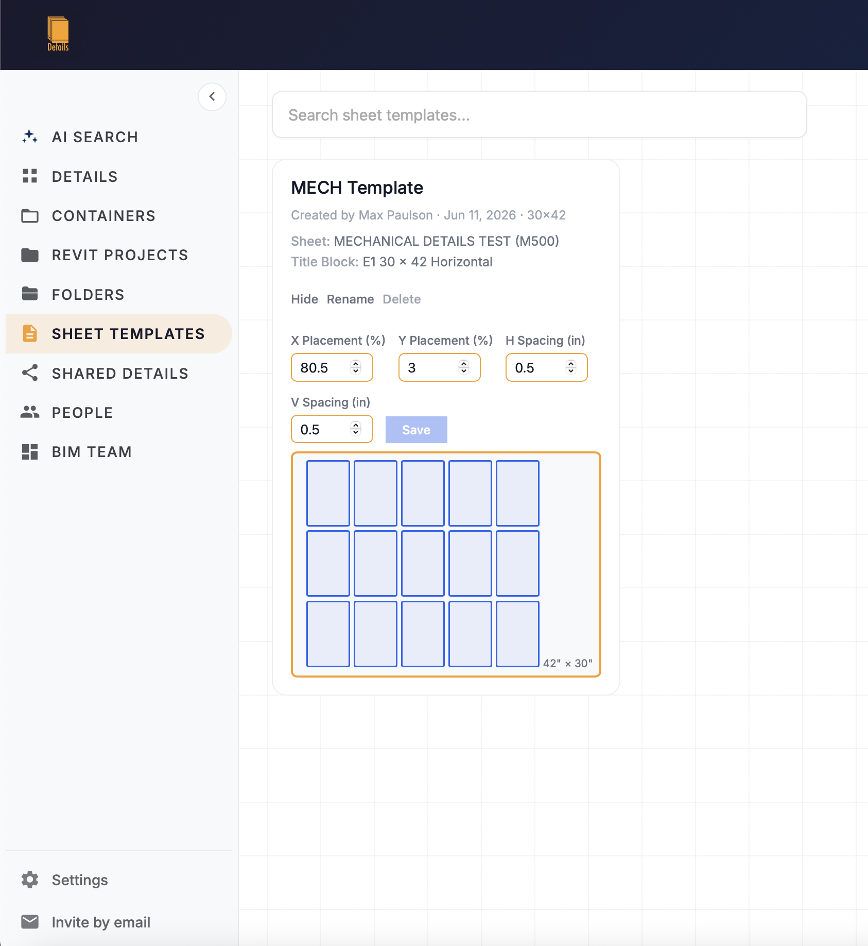Click the E1 30 × 42 Horizontal title block text

tap(427, 262)
